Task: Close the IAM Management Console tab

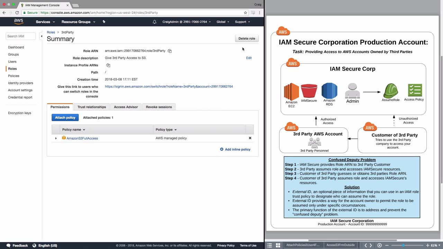Action: tap(67, 5)
